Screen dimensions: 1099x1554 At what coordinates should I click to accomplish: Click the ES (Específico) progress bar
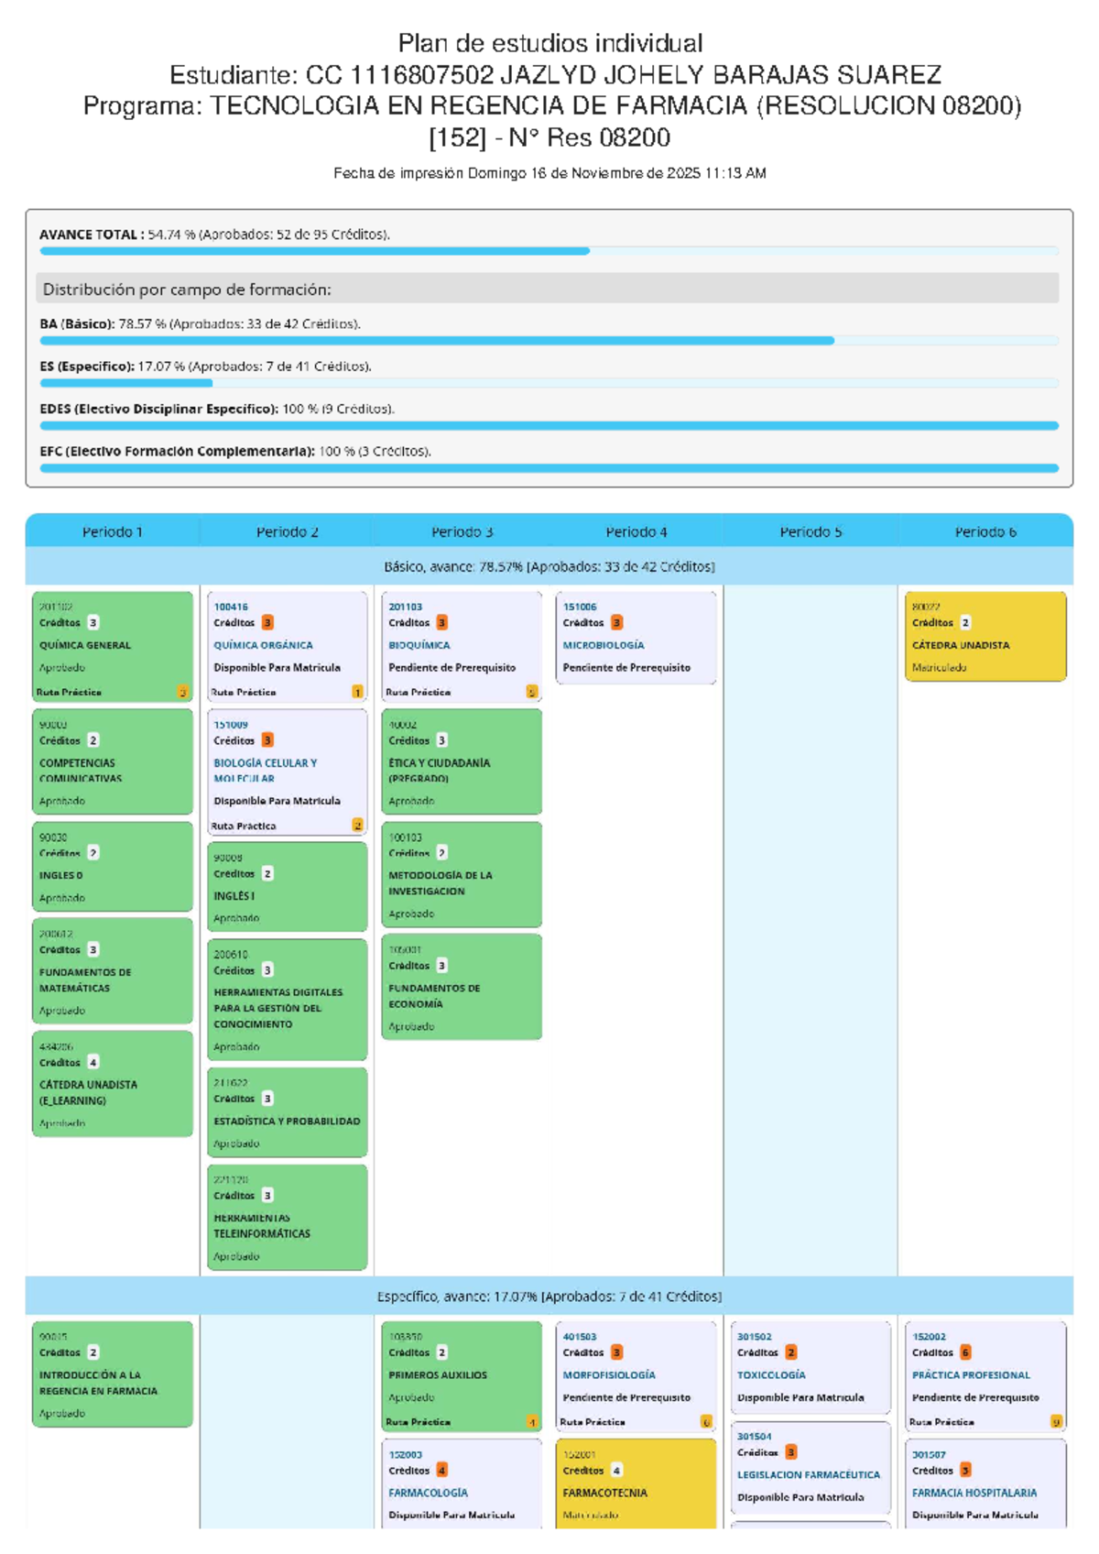coord(549,383)
